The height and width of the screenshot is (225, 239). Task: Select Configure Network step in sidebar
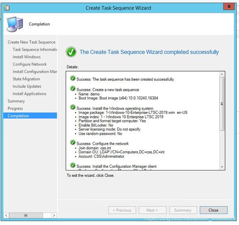pyautogui.click(x=30, y=64)
